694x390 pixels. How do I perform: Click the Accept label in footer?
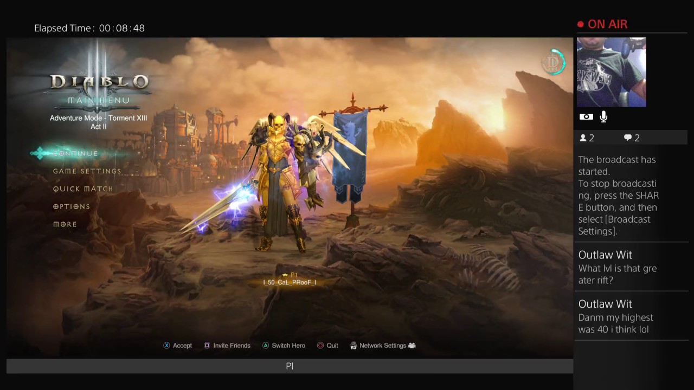coord(182,346)
